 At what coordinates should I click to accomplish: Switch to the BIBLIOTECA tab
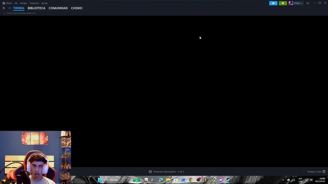pyautogui.click(x=36, y=8)
